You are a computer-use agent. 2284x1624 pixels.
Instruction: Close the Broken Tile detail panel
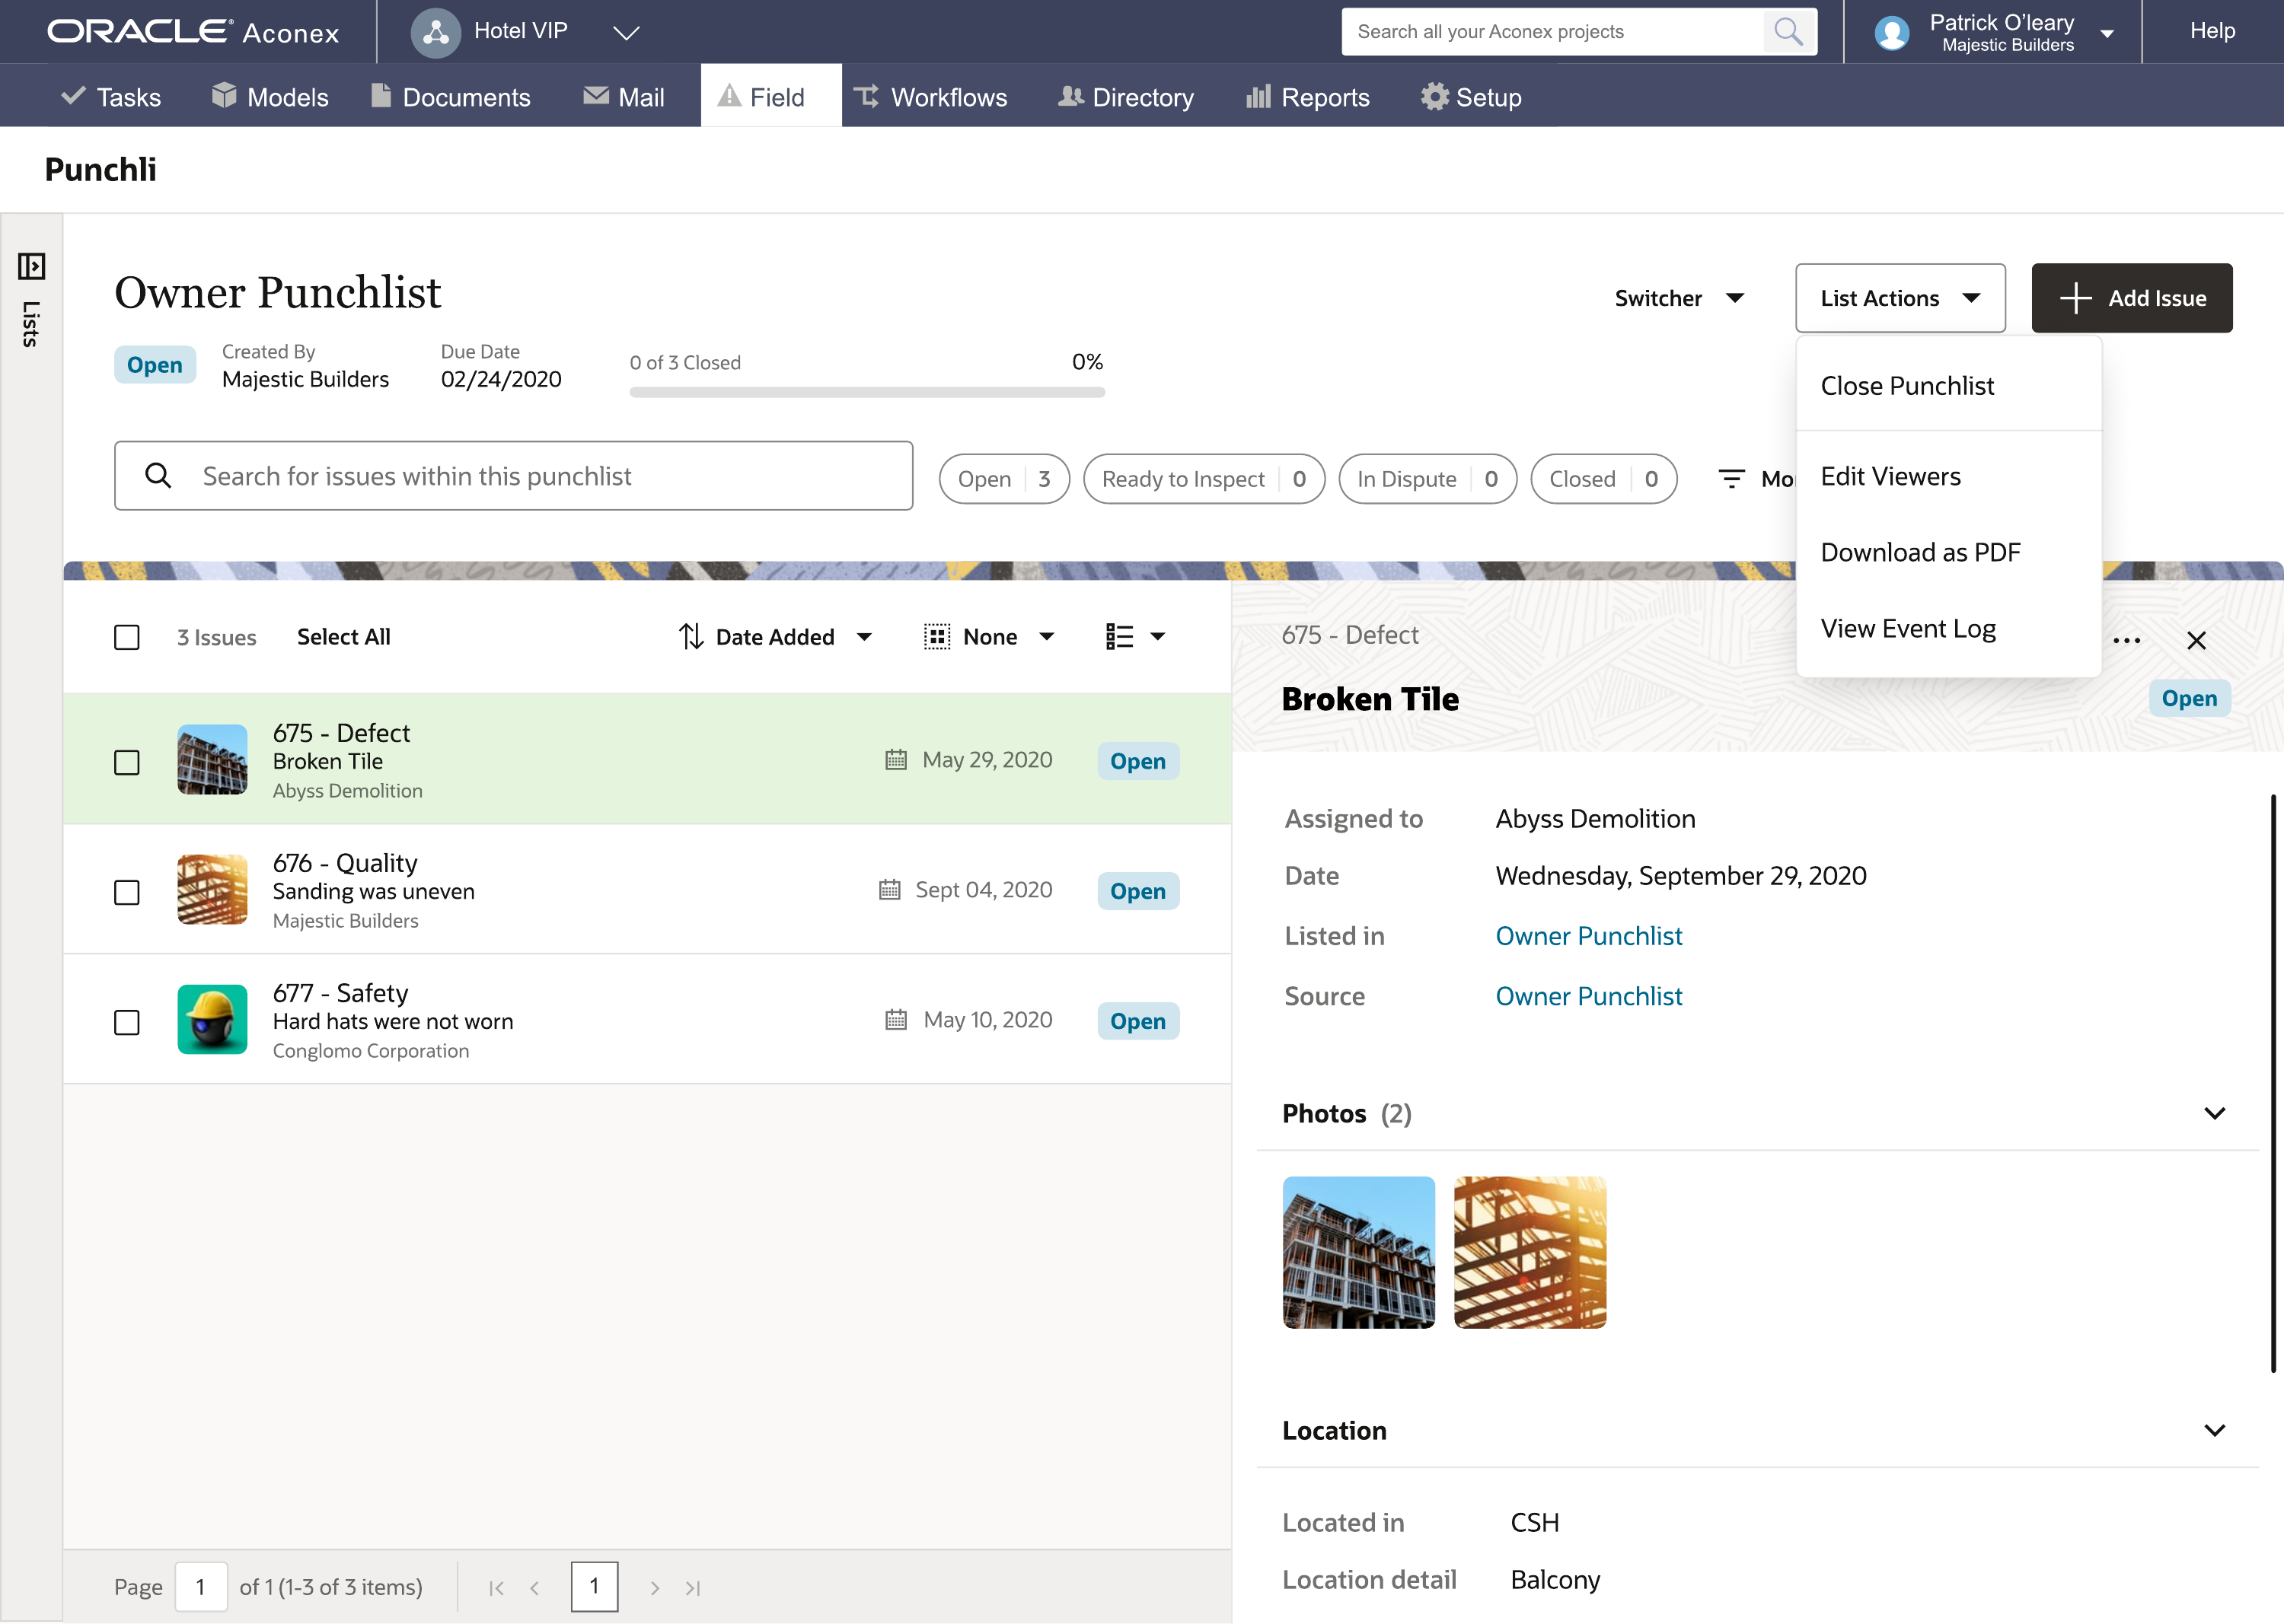2196,641
